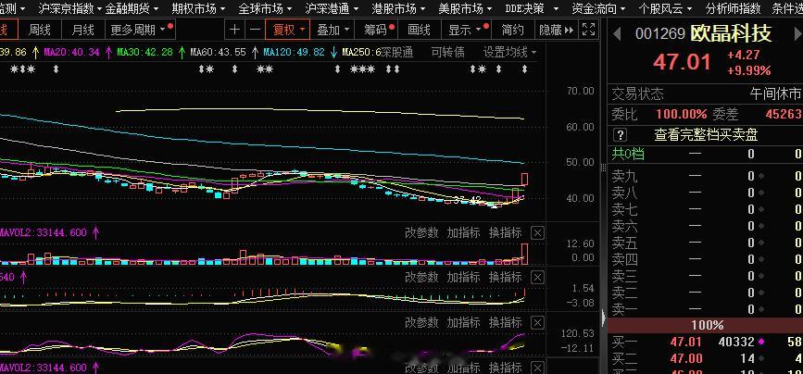803x374 pixels.
Task: Click the MA30:42.28 label
Action: pos(144,52)
